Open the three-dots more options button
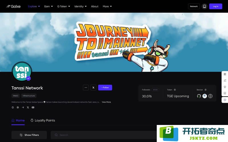The height and width of the screenshot is (142, 228). coord(86,87)
